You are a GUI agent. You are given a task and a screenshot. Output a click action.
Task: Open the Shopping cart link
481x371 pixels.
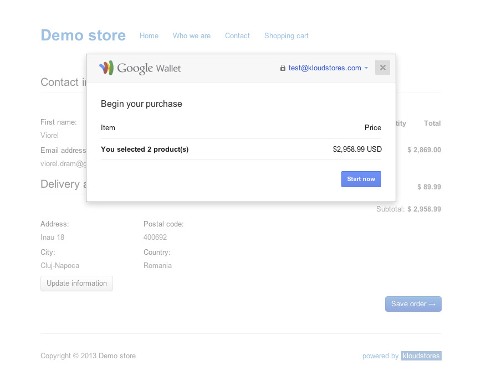point(286,36)
